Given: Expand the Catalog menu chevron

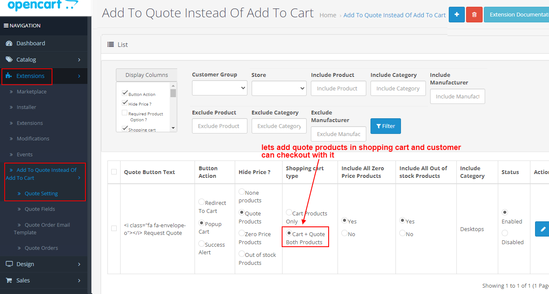Looking at the screenshot, I should (x=79, y=60).
